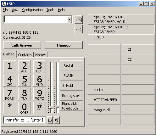The width and height of the screenshot is (156, 135).
Task: Open the File menu
Action: (x=5, y=10)
